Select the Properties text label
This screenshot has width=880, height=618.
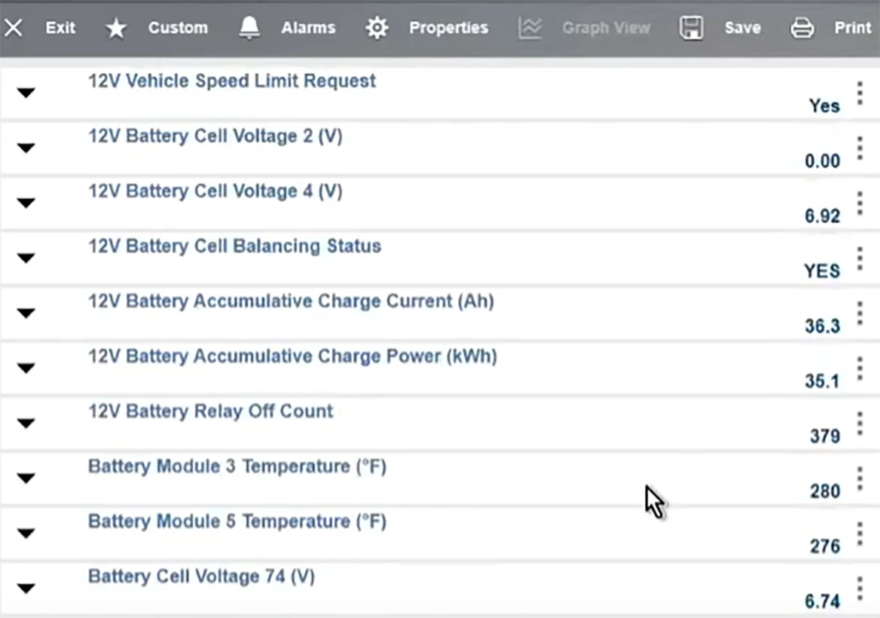pos(448,29)
